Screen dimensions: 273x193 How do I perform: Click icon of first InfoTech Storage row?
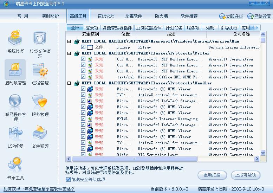90,101
